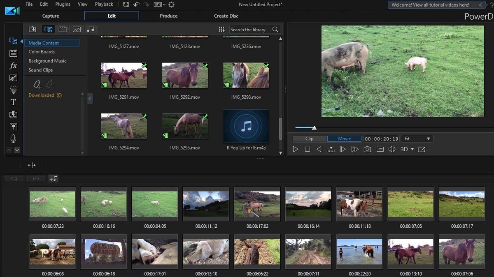The width and height of the screenshot is (494, 277).
Task: Open the 16:9 aspect ratio dropdown
Action: [159, 5]
